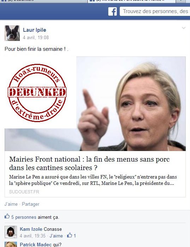Open the post timestamp 4 avril, 19:08
The width and height of the screenshot is (190, 247).
(x=36, y=37)
